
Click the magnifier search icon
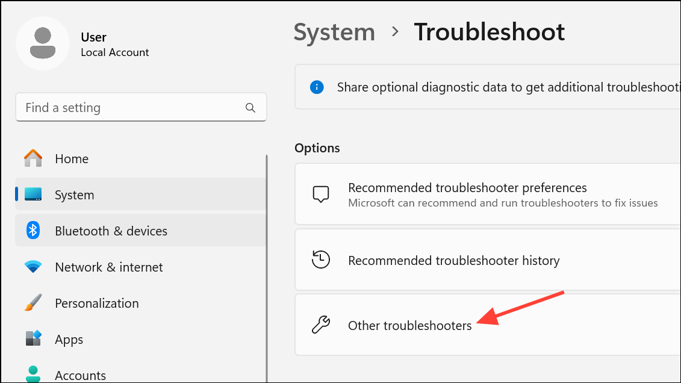250,108
